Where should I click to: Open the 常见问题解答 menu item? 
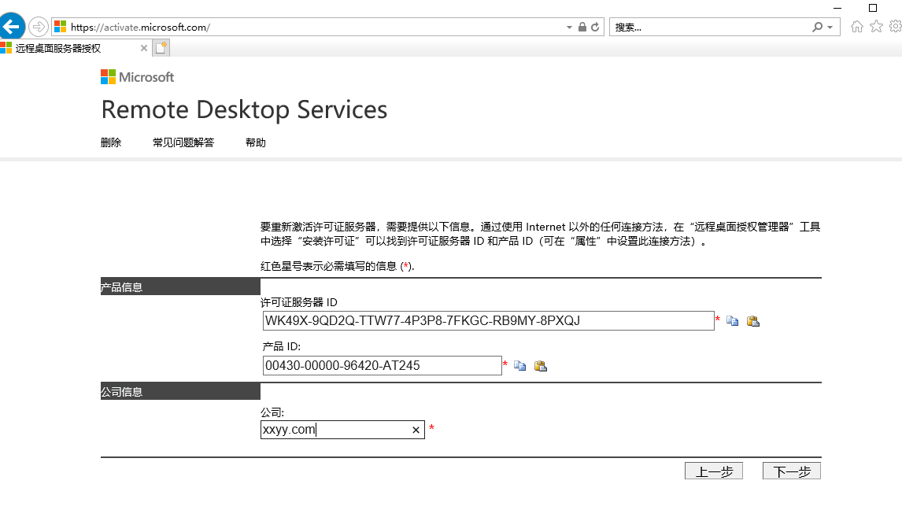click(183, 142)
